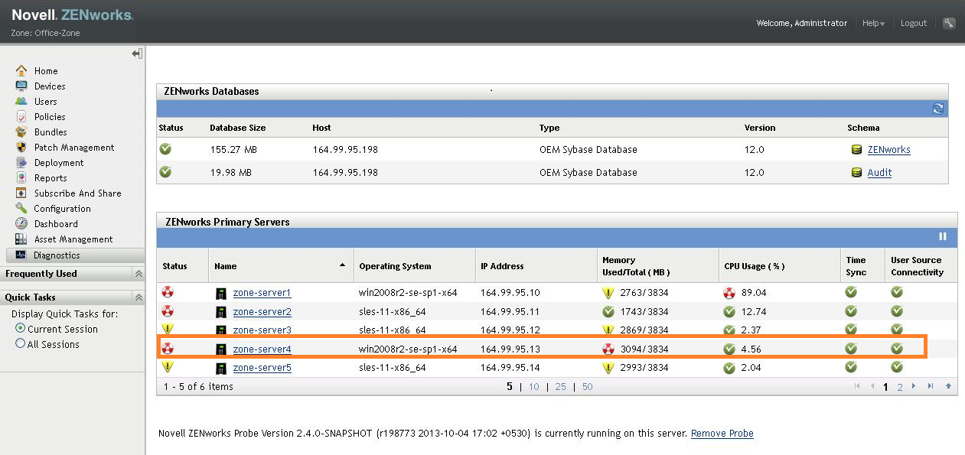The width and height of the screenshot is (965, 455).
Task: Show 10 items per page
Action: [534, 387]
